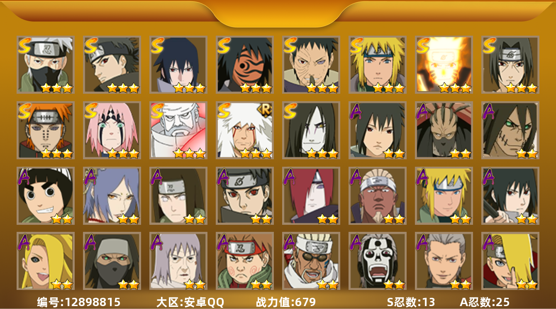Screen dimensions: 556x309
Task: Select the glowing golden chakra ninja
Action: tap(444, 65)
